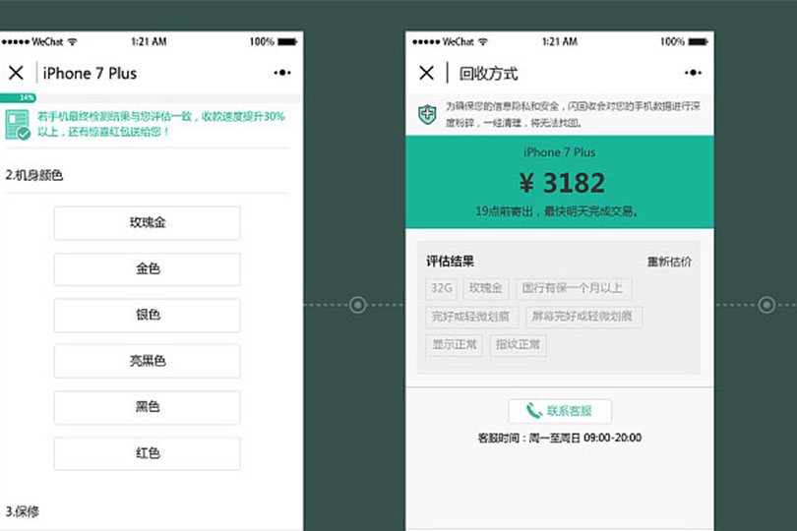Click the phone icon in 联系客服

coord(533,411)
